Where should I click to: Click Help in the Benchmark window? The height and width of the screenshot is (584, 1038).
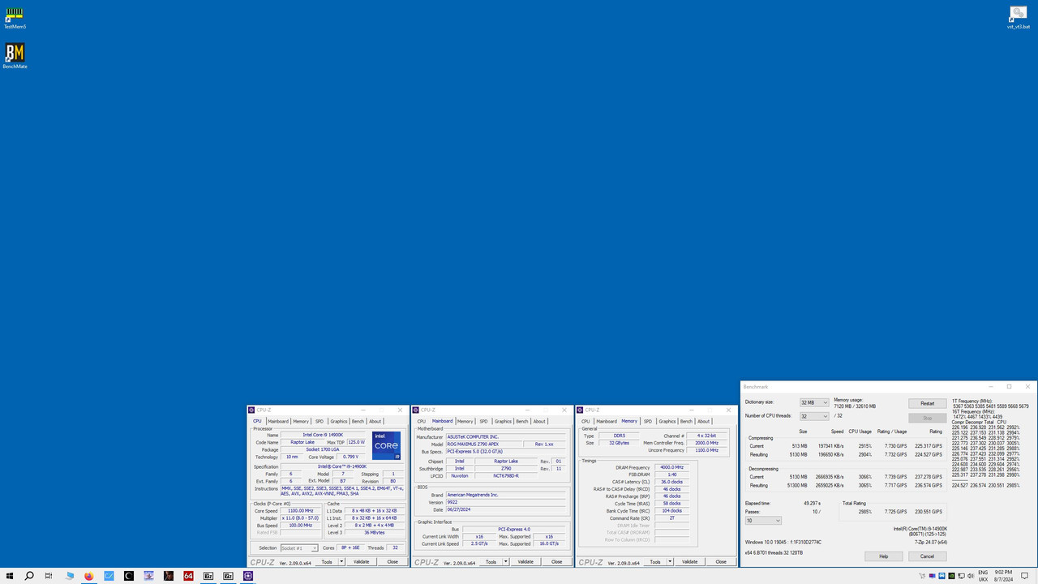tap(883, 556)
